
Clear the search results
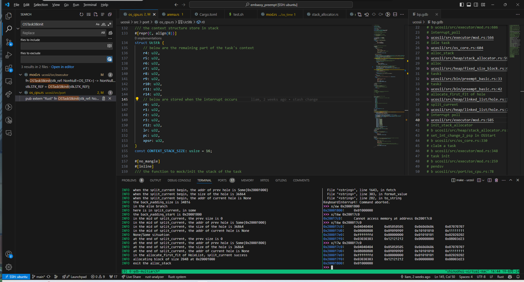89,14
